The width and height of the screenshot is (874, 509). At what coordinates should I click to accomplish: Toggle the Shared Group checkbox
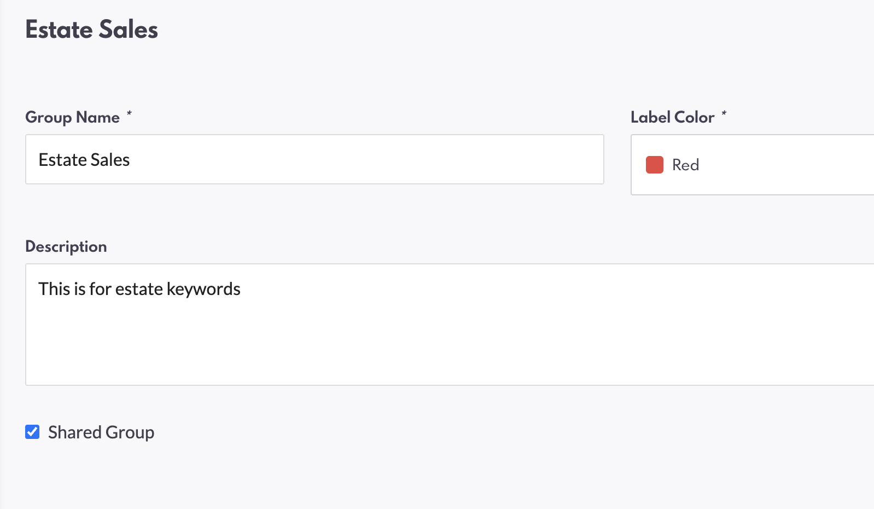click(x=32, y=432)
